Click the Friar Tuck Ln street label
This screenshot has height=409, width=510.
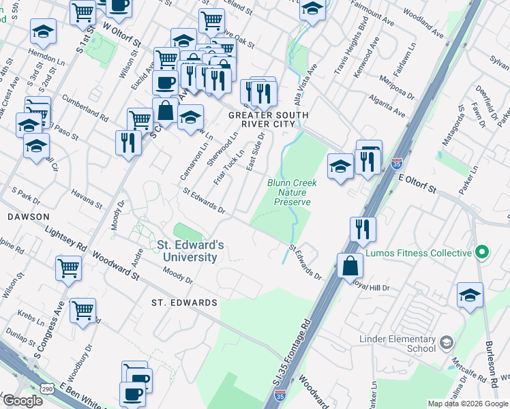click(x=229, y=167)
